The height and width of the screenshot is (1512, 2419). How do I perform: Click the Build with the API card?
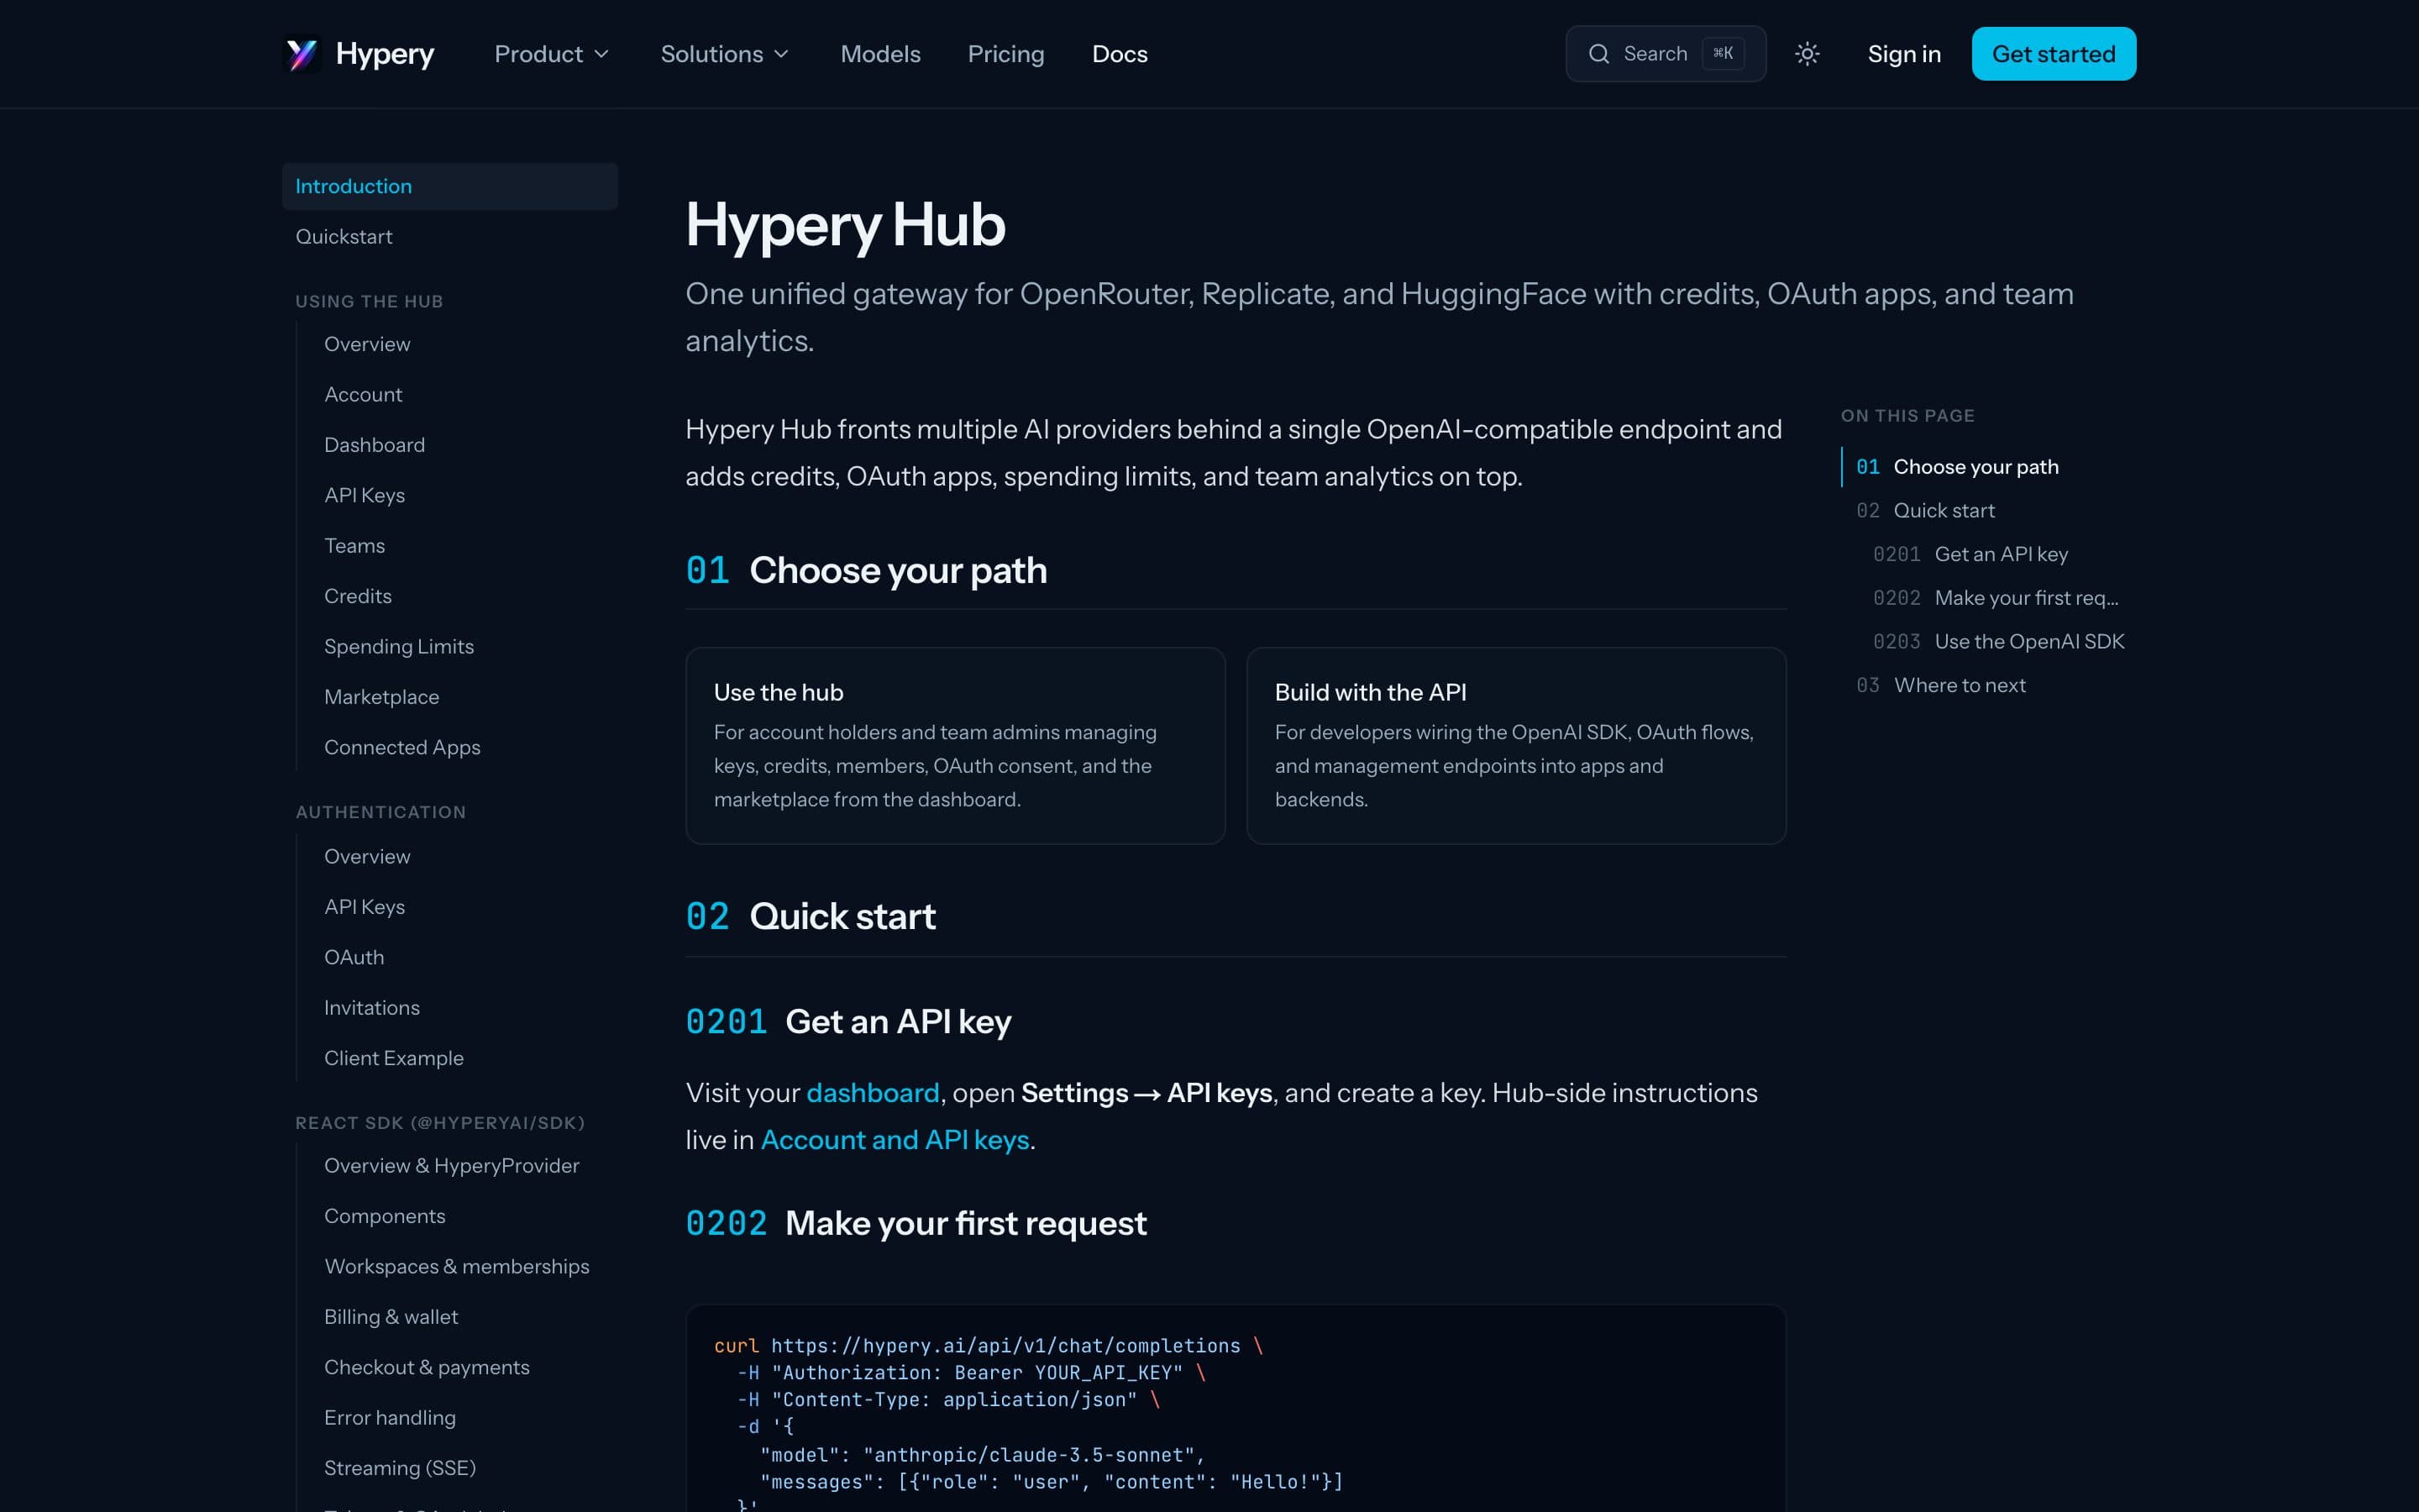pyautogui.click(x=1516, y=746)
